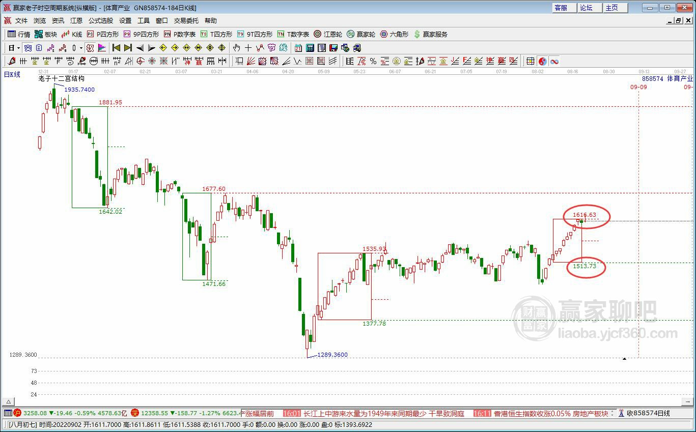The width and height of the screenshot is (696, 432).
Task: Click the infinity symbol icon
Action: click(x=554, y=61)
